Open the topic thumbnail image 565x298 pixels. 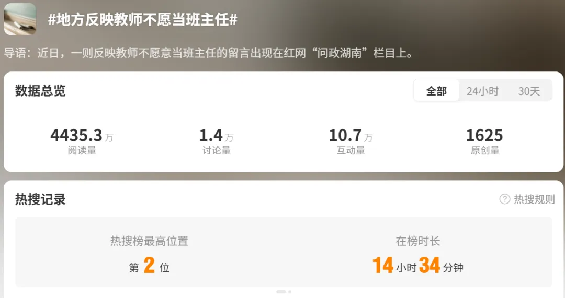(x=20, y=19)
